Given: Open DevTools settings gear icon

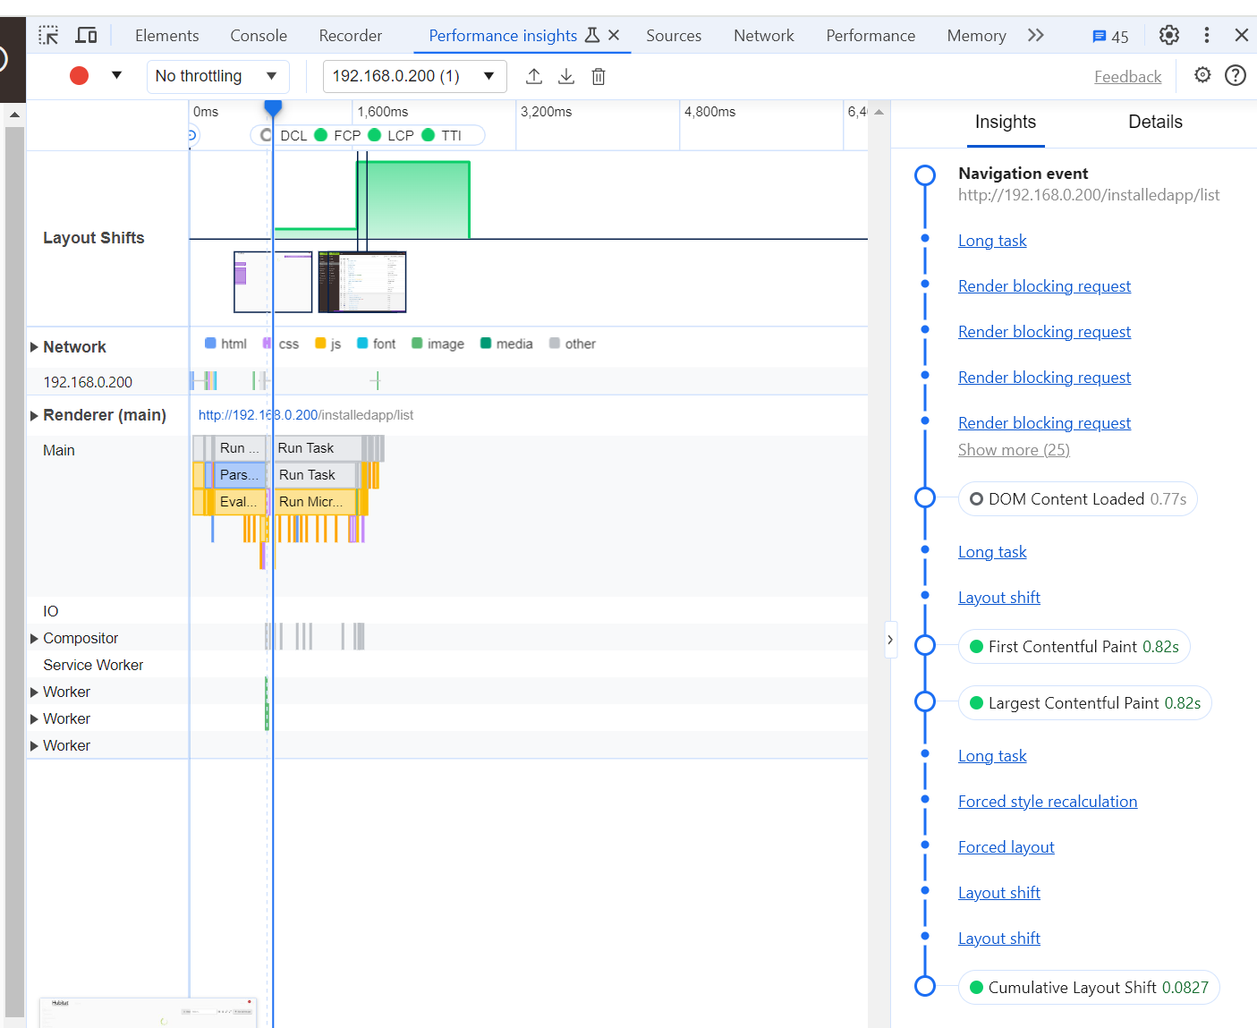Looking at the screenshot, I should [1168, 35].
